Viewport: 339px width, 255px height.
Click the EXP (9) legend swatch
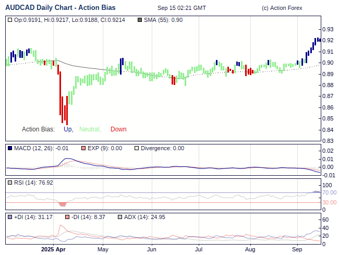pos(82,148)
